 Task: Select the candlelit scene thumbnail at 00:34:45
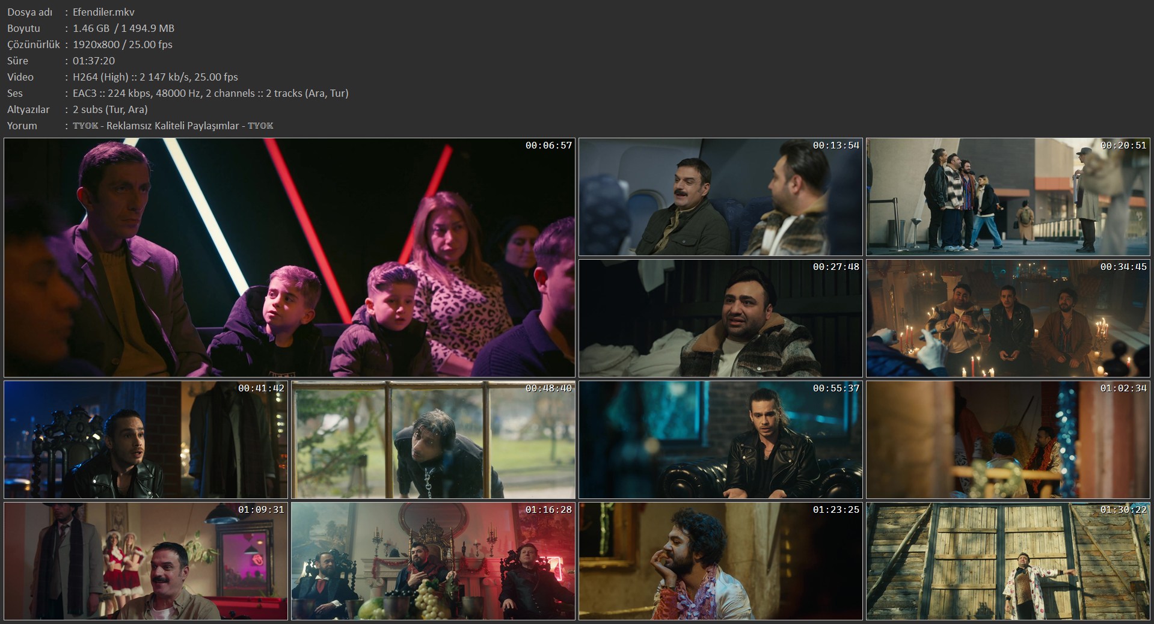[1008, 318]
